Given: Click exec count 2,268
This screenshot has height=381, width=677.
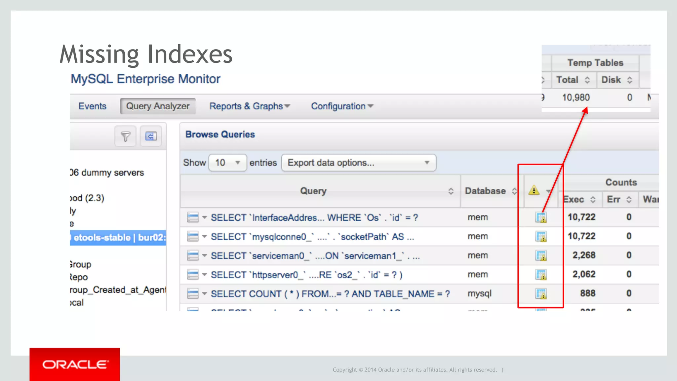Looking at the screenshot, I should (x=584, y=255).
